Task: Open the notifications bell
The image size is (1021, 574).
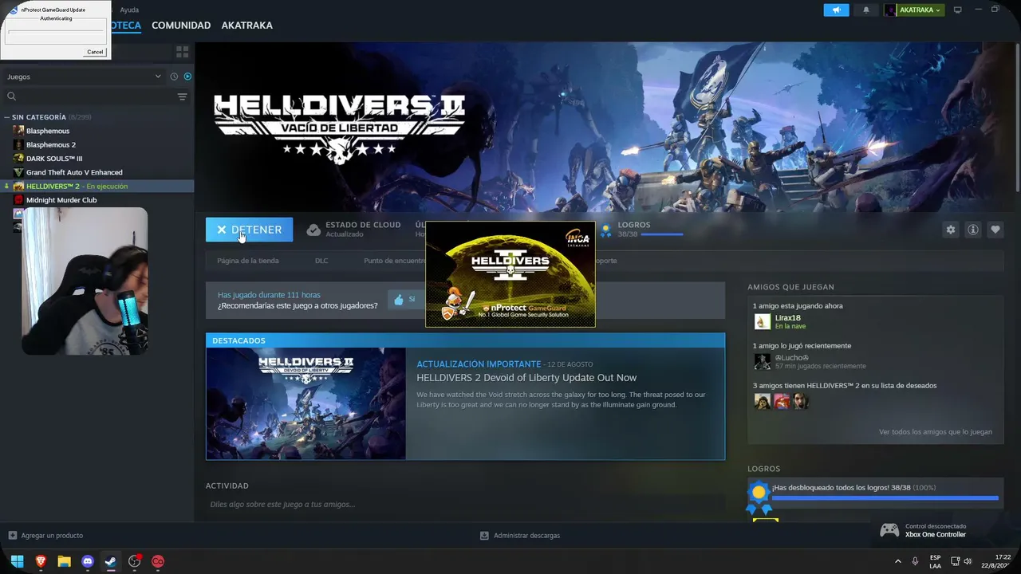Action: point(866,10)
